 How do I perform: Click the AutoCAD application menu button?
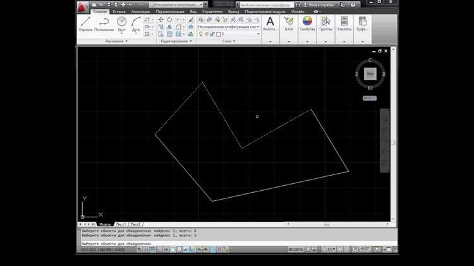82,7
